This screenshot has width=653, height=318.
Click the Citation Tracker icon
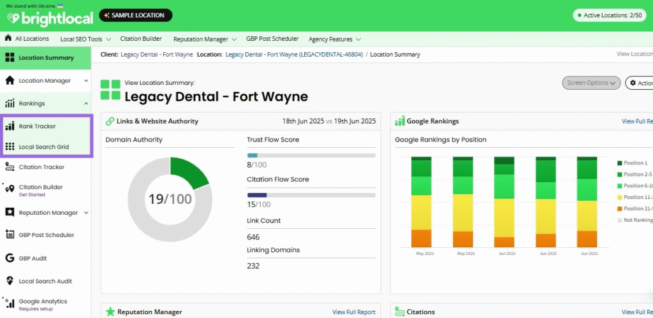10,167
